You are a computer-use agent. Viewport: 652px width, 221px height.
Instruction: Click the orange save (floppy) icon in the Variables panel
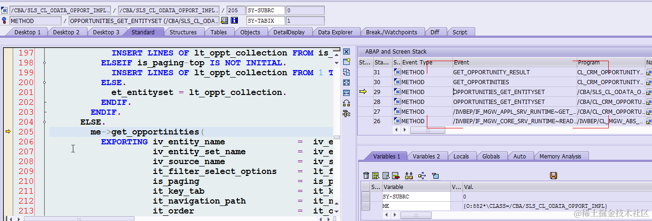point(553,175)
